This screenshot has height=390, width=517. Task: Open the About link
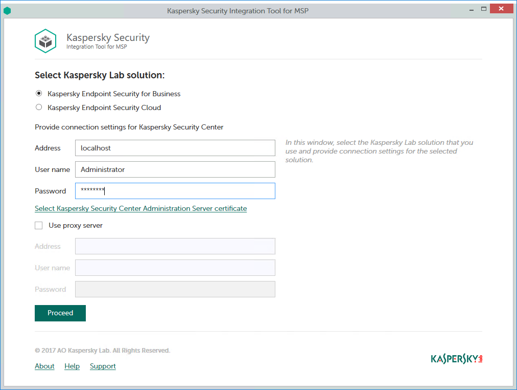pos(44,366)
